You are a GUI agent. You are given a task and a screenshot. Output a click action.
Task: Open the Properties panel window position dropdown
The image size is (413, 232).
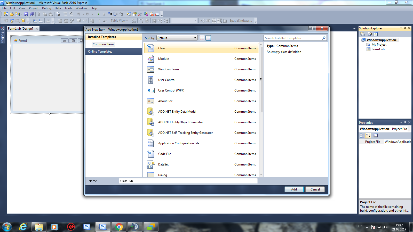tap(401, 122)
